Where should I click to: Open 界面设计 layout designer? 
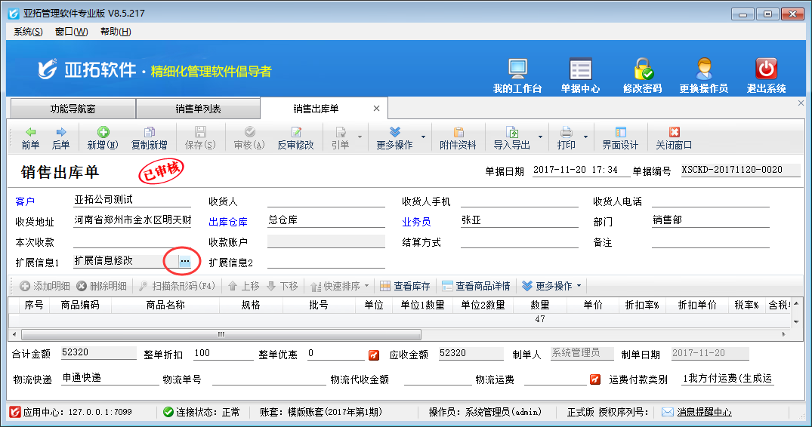pos(620,138)
